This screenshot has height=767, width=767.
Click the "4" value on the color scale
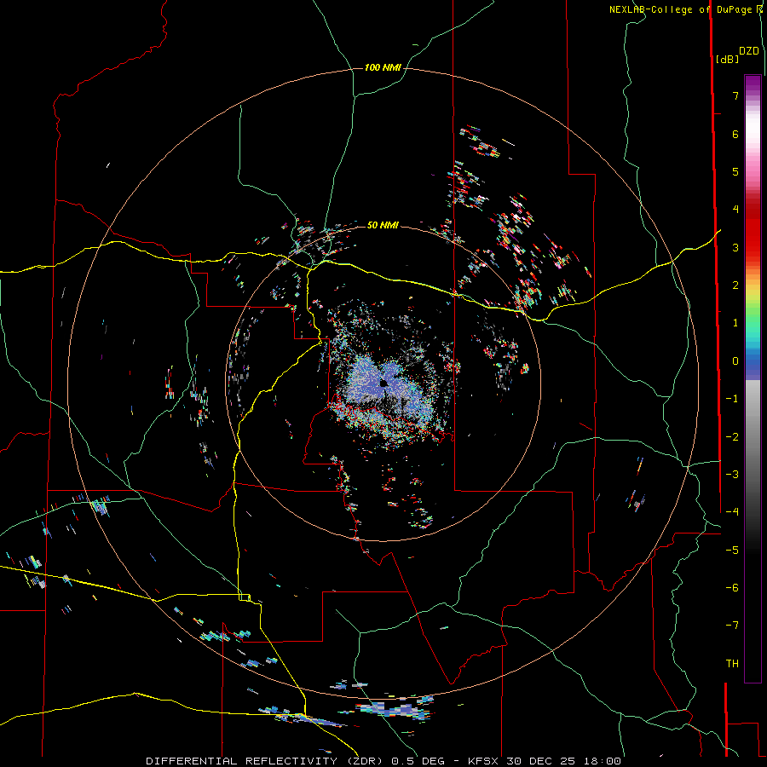(x=735, y=210)
